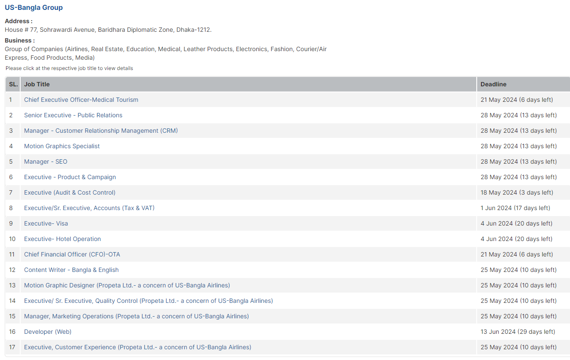The image size is (570, 360).
Task: Select the 'Address :' label
Action: tap(18, 21)
